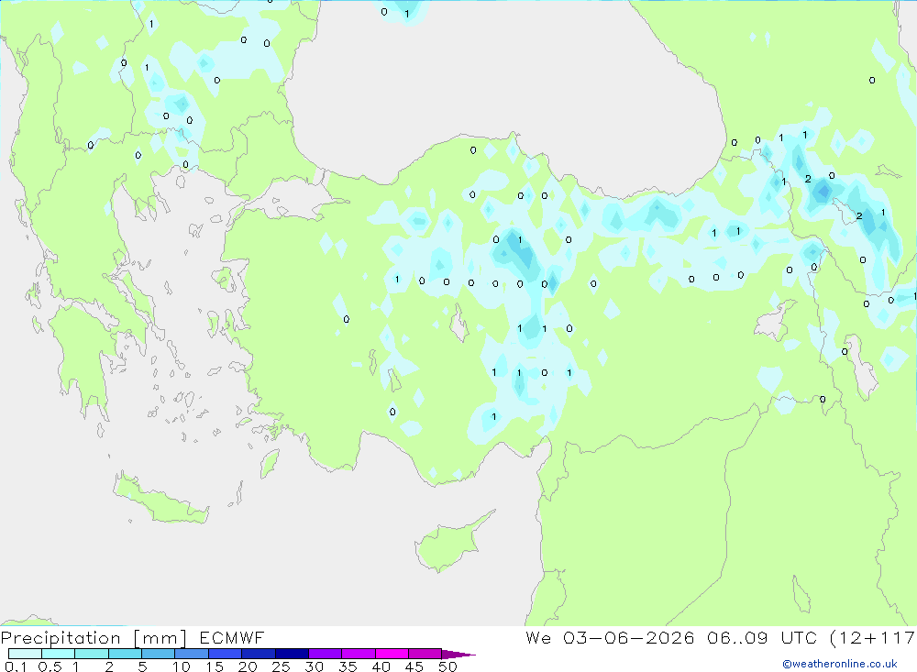The height and width of the screenshot is (672, 917).
Task: Click the '15' legend value
Action: coord(215,666)
